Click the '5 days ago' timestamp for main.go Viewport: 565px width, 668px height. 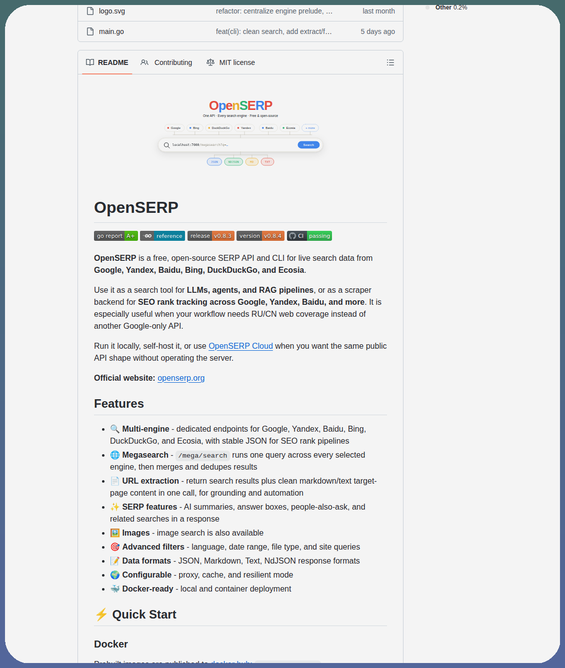(x=377, y=31)
